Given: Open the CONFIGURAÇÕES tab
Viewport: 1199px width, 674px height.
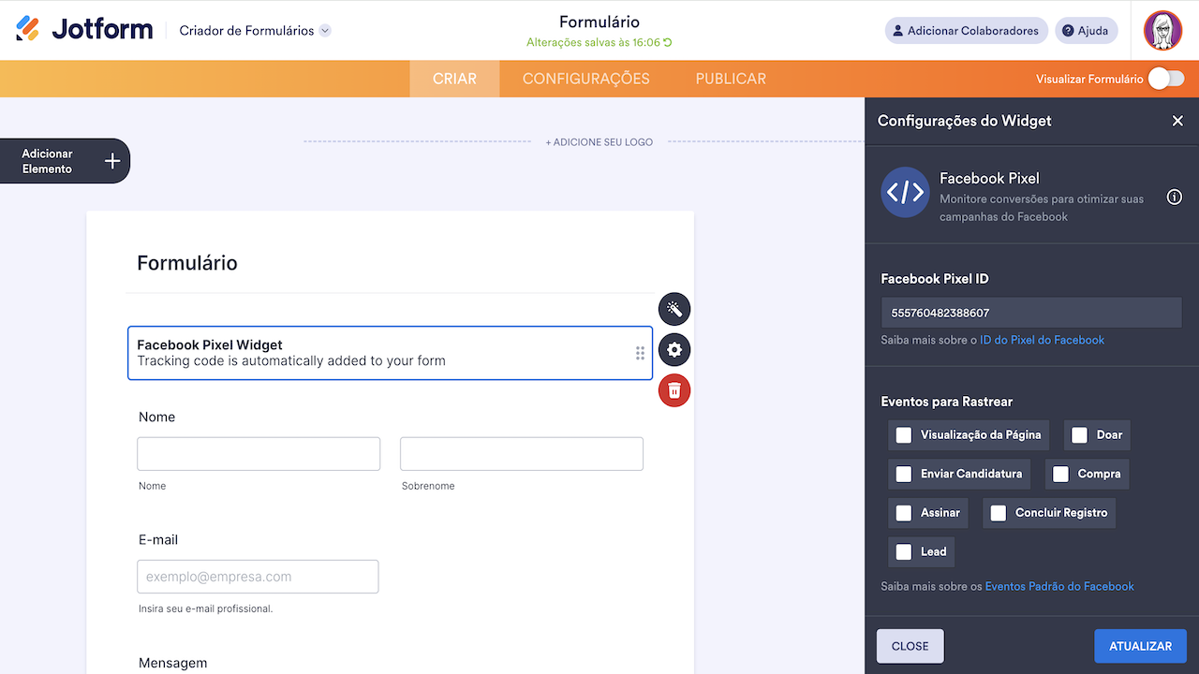Looking at the screenshot, I should pyautogui.click(x=586, y=79).
